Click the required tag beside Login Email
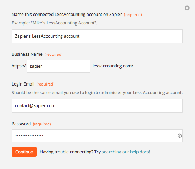The width and height of the screenshot is (195, 169). pos(45,84)
